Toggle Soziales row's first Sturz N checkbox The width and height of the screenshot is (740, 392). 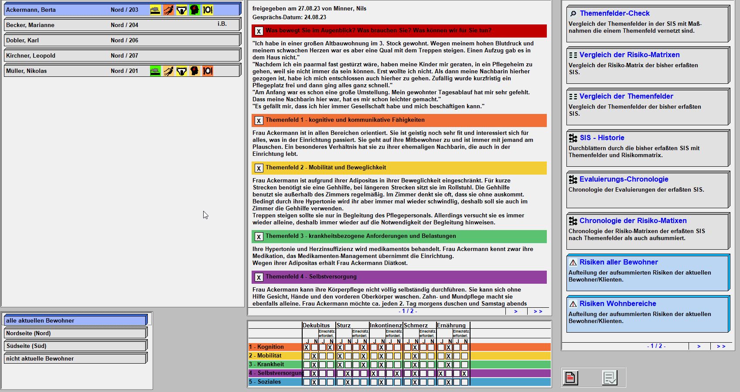[348, 382]
